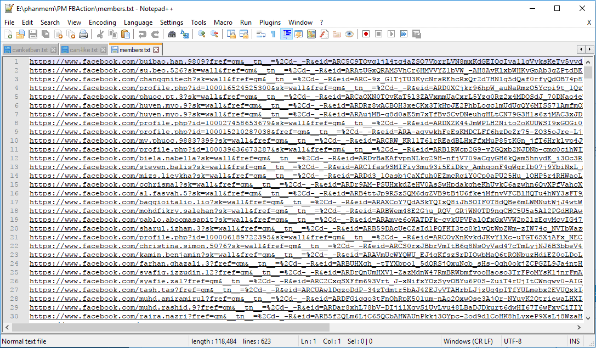Screen dimensions: 596x348
Task: Click the Save All icon
Action: tap(46, 34)
